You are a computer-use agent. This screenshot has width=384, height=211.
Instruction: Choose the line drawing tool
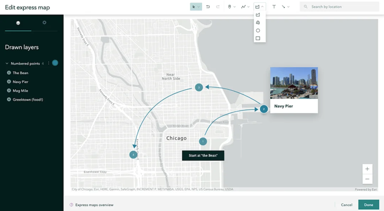(243, 7)
